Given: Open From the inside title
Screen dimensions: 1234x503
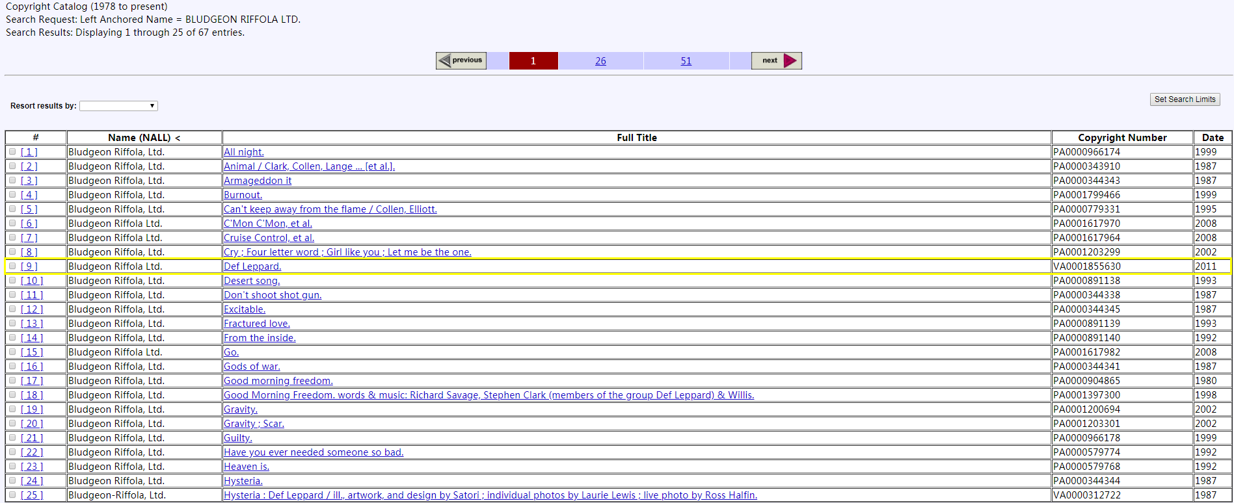Looking at the screenshot, I should [x=260, y=338].
